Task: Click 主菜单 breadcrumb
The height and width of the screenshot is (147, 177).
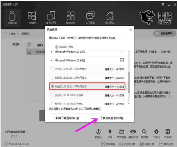Action: click(x=12, y=34)
